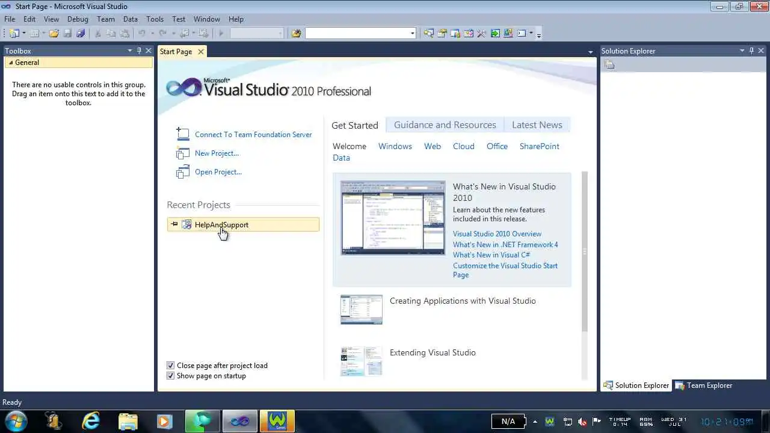Click the New Project... link
The width and height of the screenshot is (770, 433).
tap(217, 153)
